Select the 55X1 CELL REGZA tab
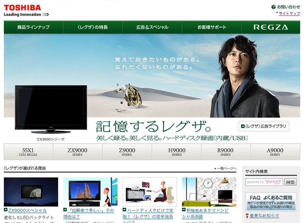Image resolution: width=305 pixels, height=223 pixels. click(28, 152)
